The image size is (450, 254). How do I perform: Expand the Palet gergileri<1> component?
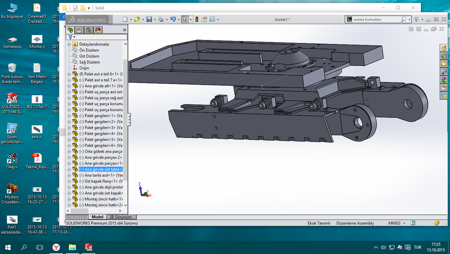pyautogui.click(x=69, y=116)
